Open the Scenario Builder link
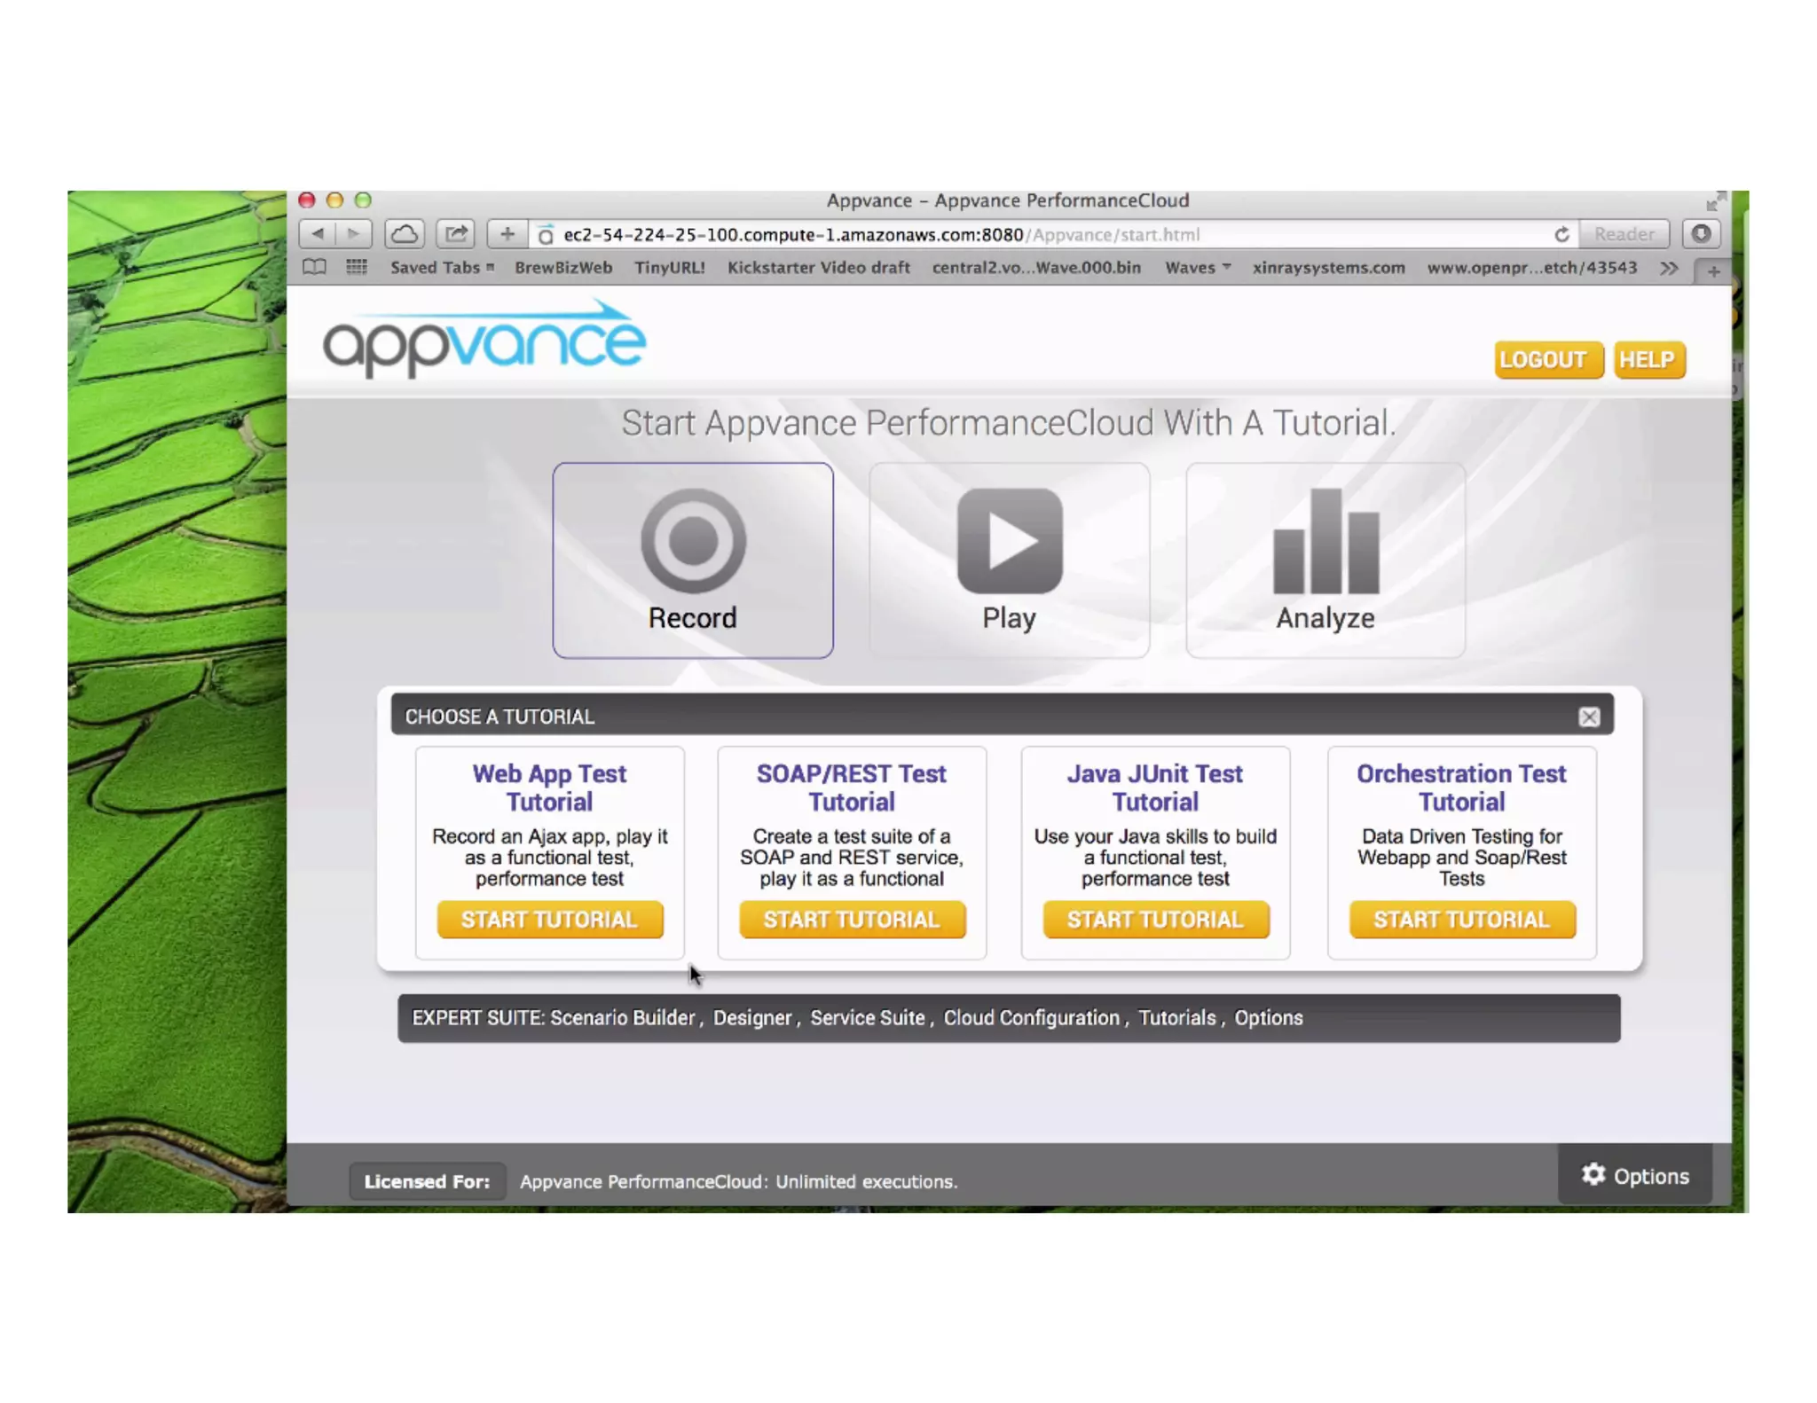The height and width of the screenshot is (1403, 1817). pyautogui.click(x=622, y=1018)
